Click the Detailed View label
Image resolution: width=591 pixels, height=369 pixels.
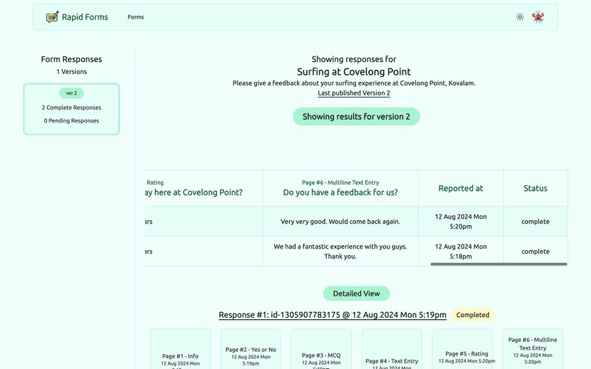pos(356,293)
